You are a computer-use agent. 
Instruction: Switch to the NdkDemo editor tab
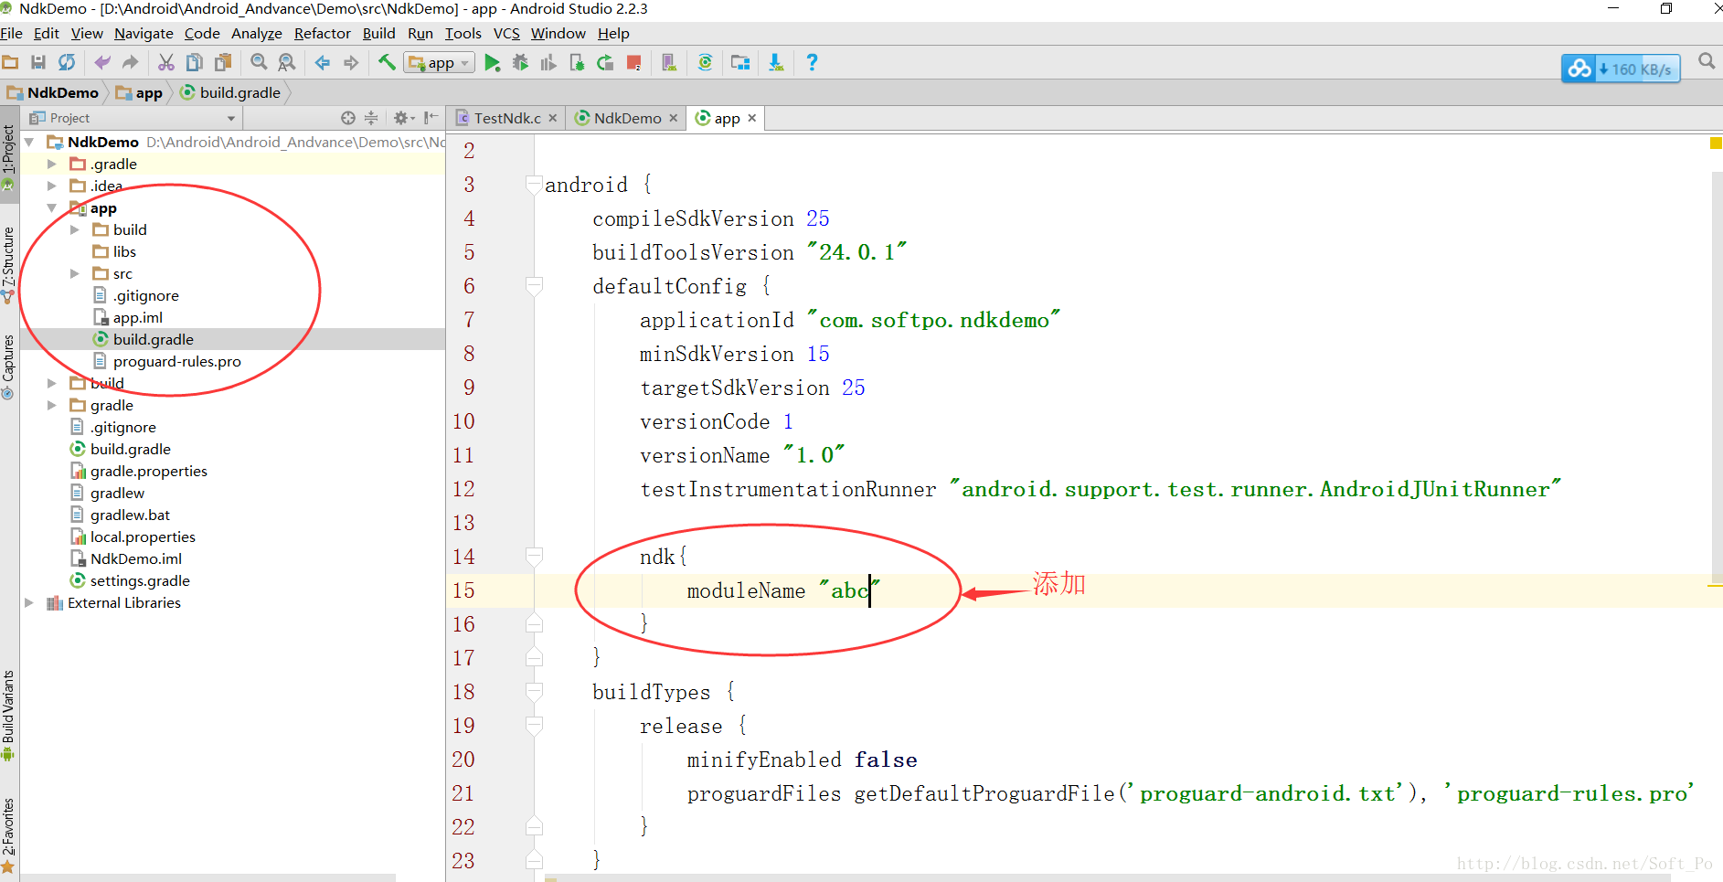(627, 119)
